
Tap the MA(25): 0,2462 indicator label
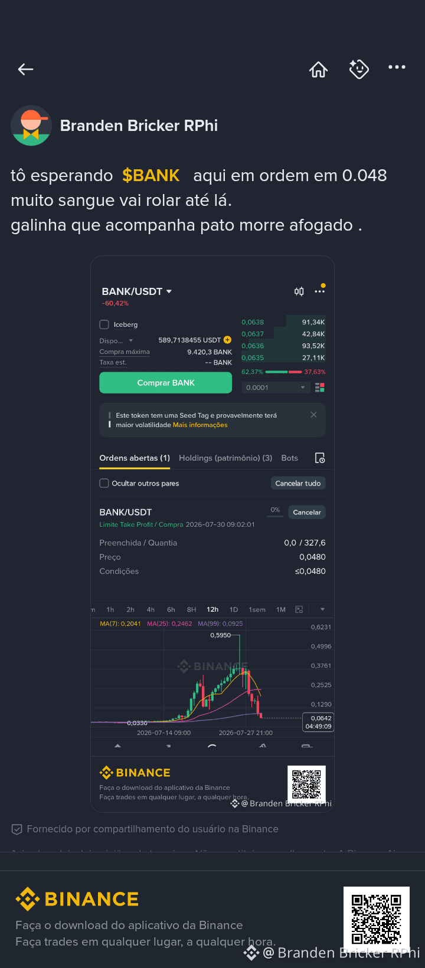coord(169,624)
